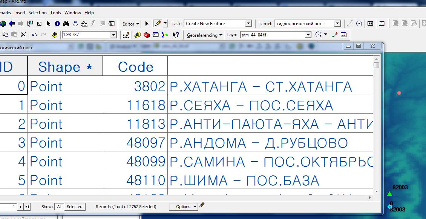Click the Hyperlink lightning bolt tool
426x219 pixels.
click(93, 24)
